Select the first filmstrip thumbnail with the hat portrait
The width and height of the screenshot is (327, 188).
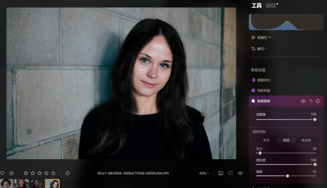[x=6, y=183]
